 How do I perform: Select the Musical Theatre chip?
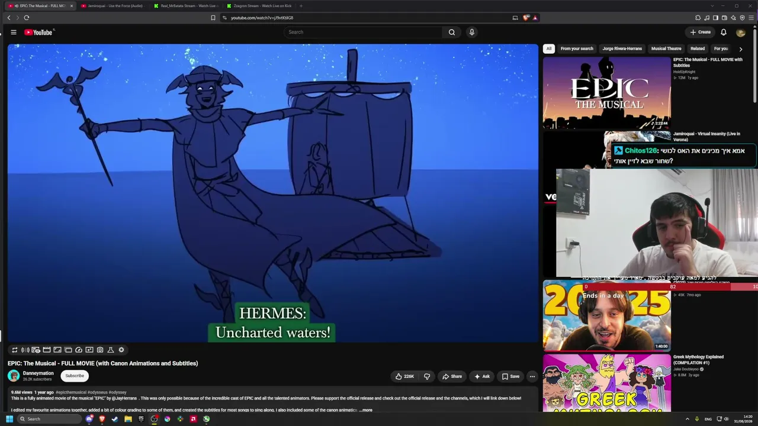[666, 49]
